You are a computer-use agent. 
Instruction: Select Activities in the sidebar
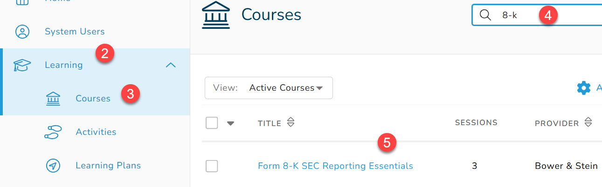[96, 132]
